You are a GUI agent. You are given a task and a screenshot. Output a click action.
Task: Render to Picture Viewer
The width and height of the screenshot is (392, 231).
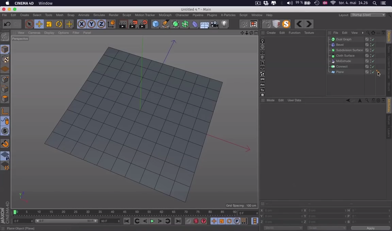coord(133,24)
